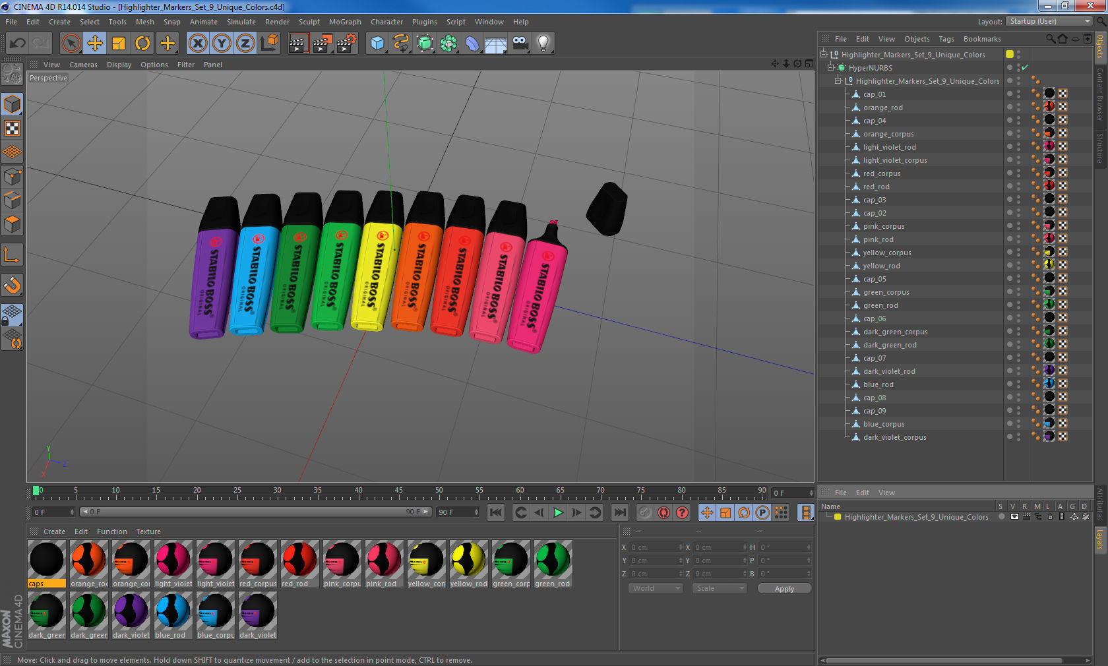Open the Scale mode dropdown
This screenshot has width=1108, height=666.
click(719, 588)
